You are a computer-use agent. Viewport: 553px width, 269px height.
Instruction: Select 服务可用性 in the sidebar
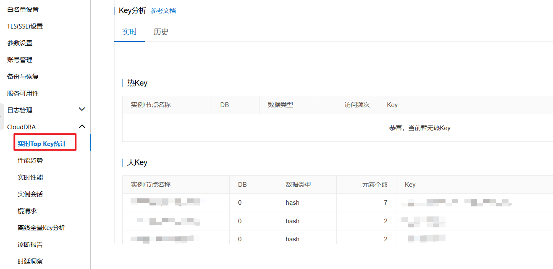coord(23,93)
